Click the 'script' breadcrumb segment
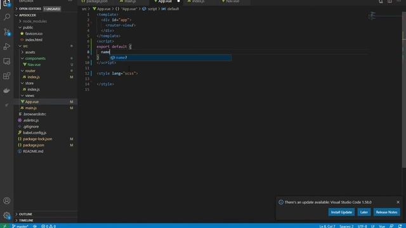 (x=152, y=9)
